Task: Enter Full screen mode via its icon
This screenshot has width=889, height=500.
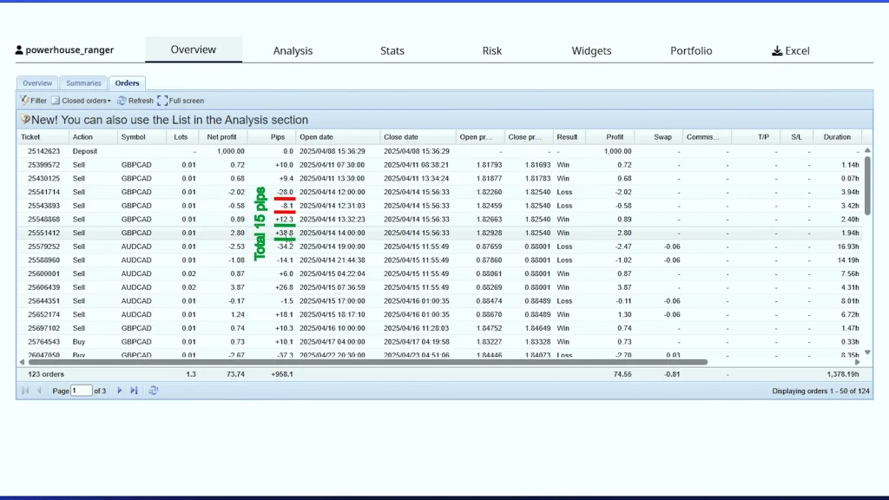Action: click(162, 101)
